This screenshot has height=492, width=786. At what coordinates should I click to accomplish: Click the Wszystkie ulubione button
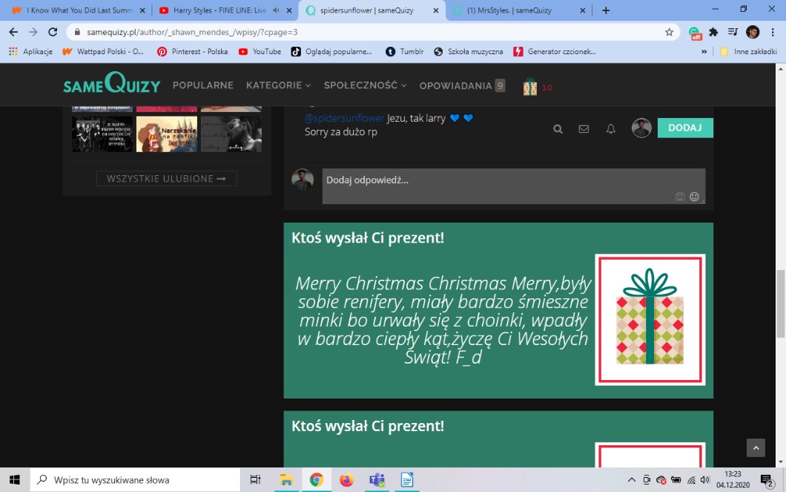point(166,179)
